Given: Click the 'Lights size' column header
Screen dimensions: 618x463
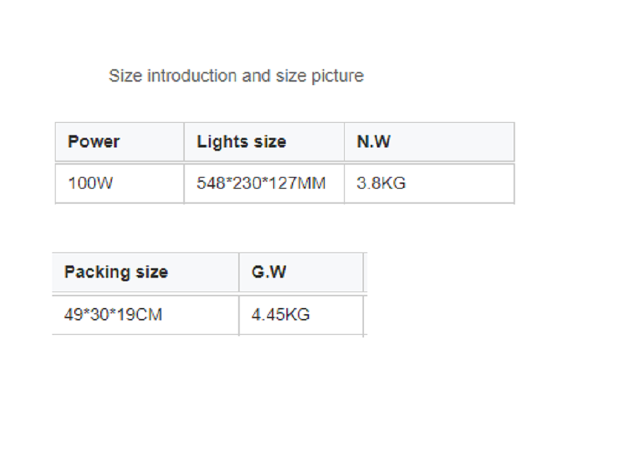Looking at the screenshot, I should [x=241, y=142].
